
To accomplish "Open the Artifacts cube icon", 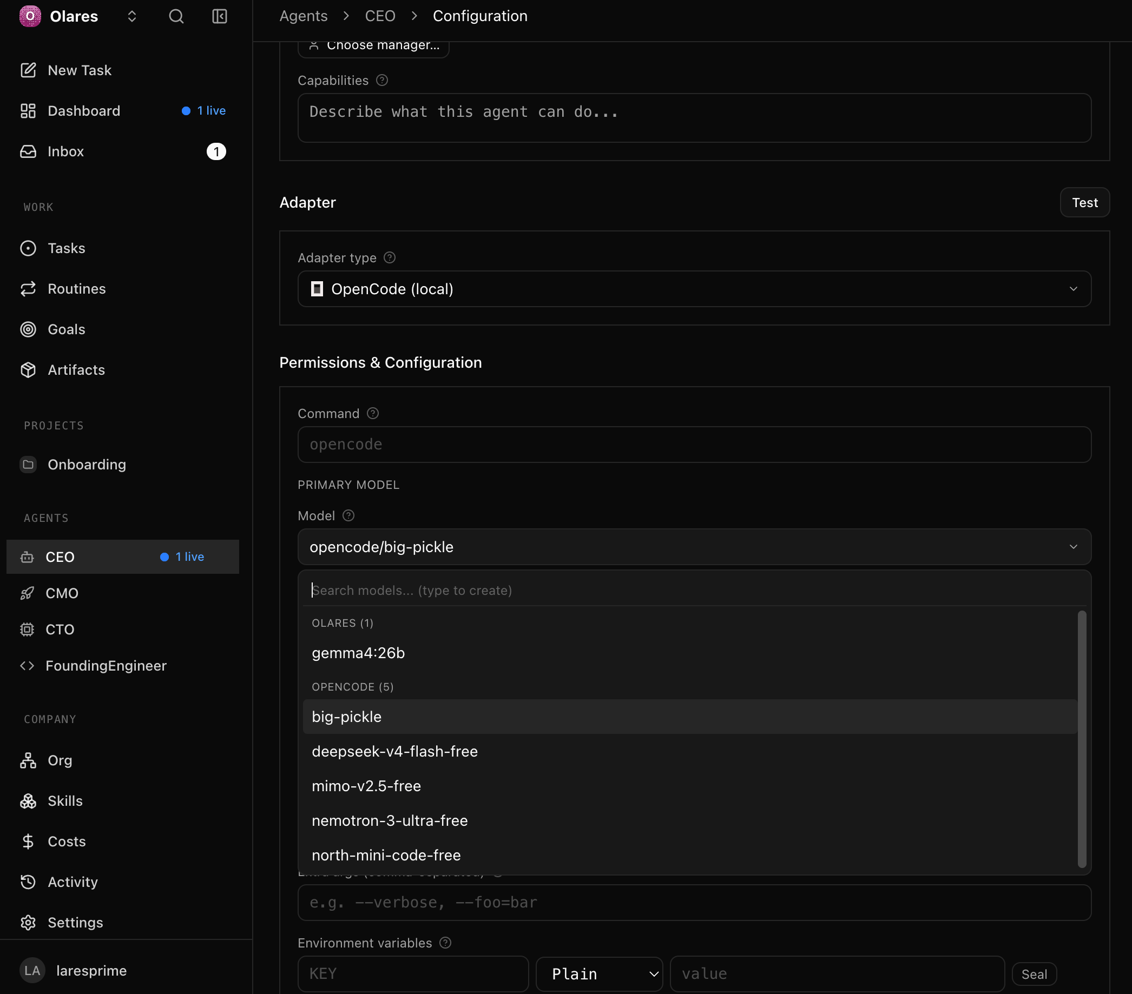I will pyautogui.click(x=28, y=370).
